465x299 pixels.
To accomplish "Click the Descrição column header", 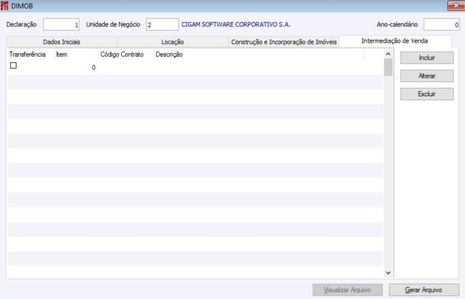I will (259, 55).
